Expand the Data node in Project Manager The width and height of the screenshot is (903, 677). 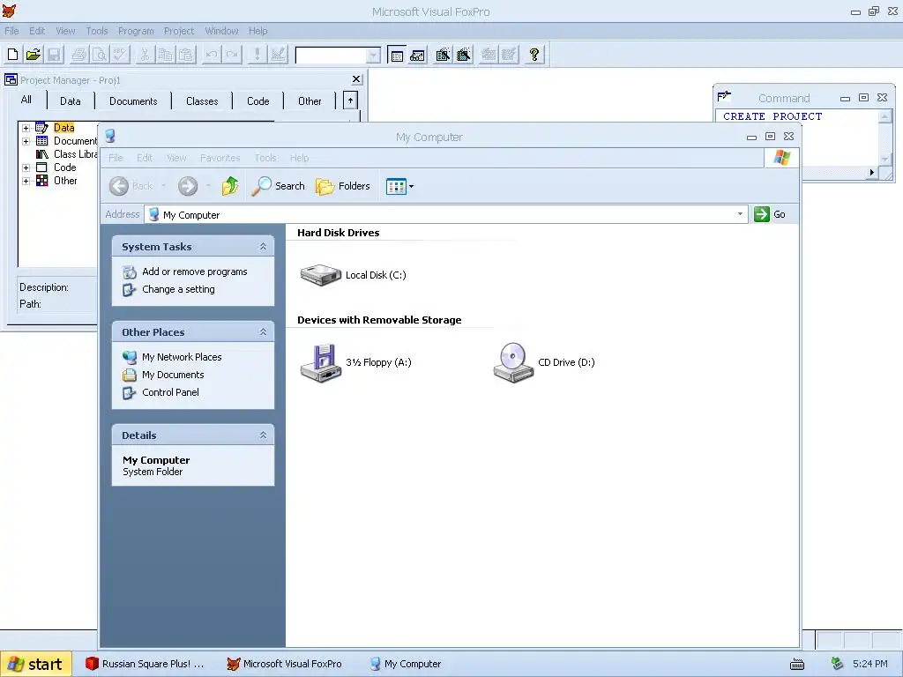26,128
